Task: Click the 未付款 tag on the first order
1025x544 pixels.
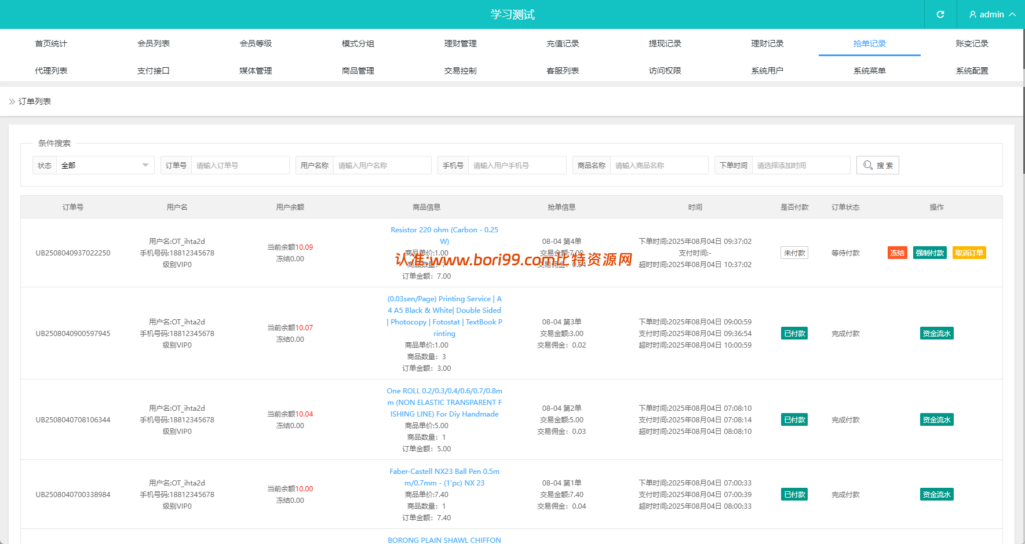Action: point(794,253)
